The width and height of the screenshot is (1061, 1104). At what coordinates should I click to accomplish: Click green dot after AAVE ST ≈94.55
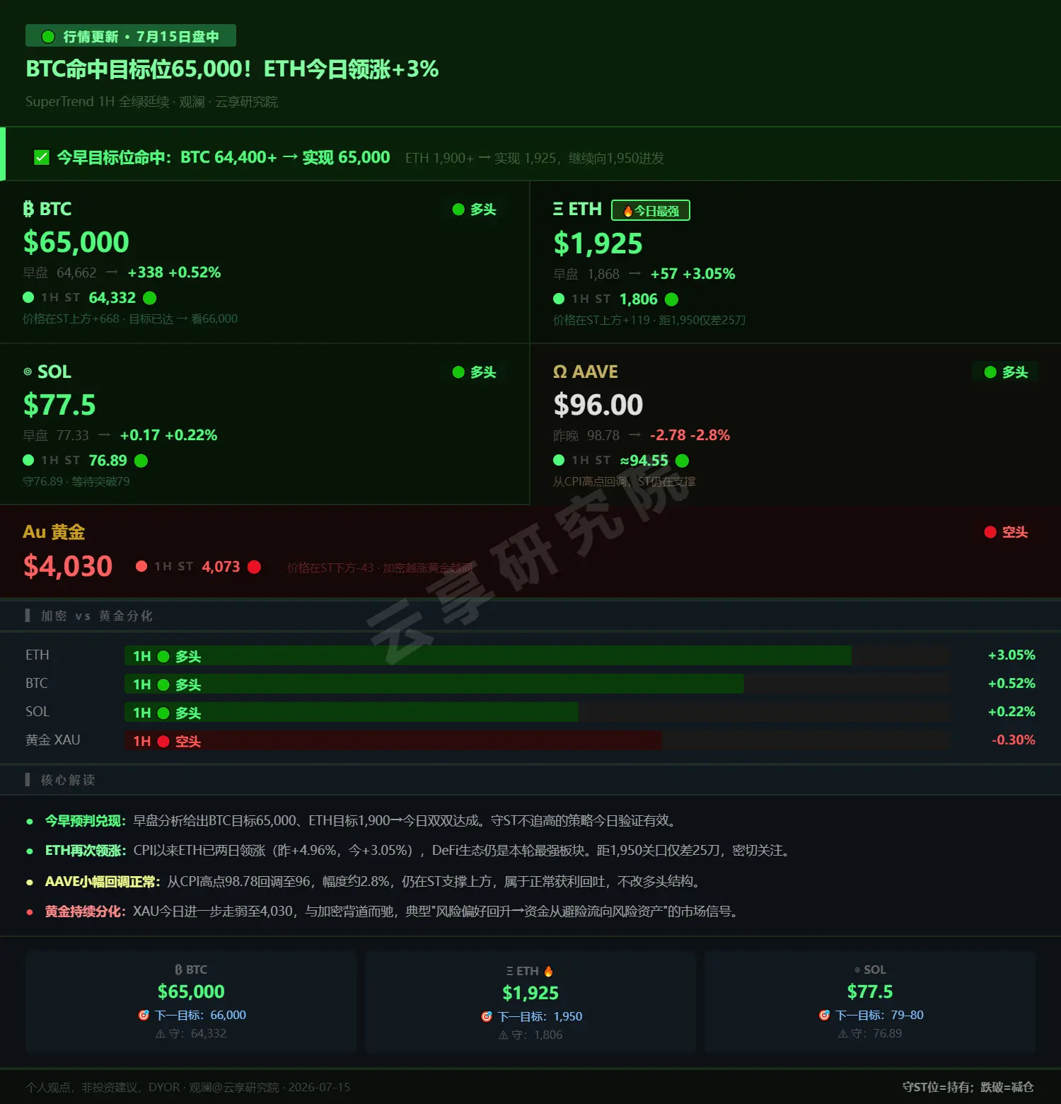[682, 461]
